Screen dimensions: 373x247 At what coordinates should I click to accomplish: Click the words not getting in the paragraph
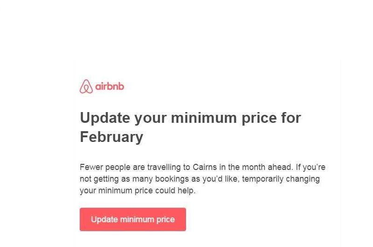click(x=99, y=179)
